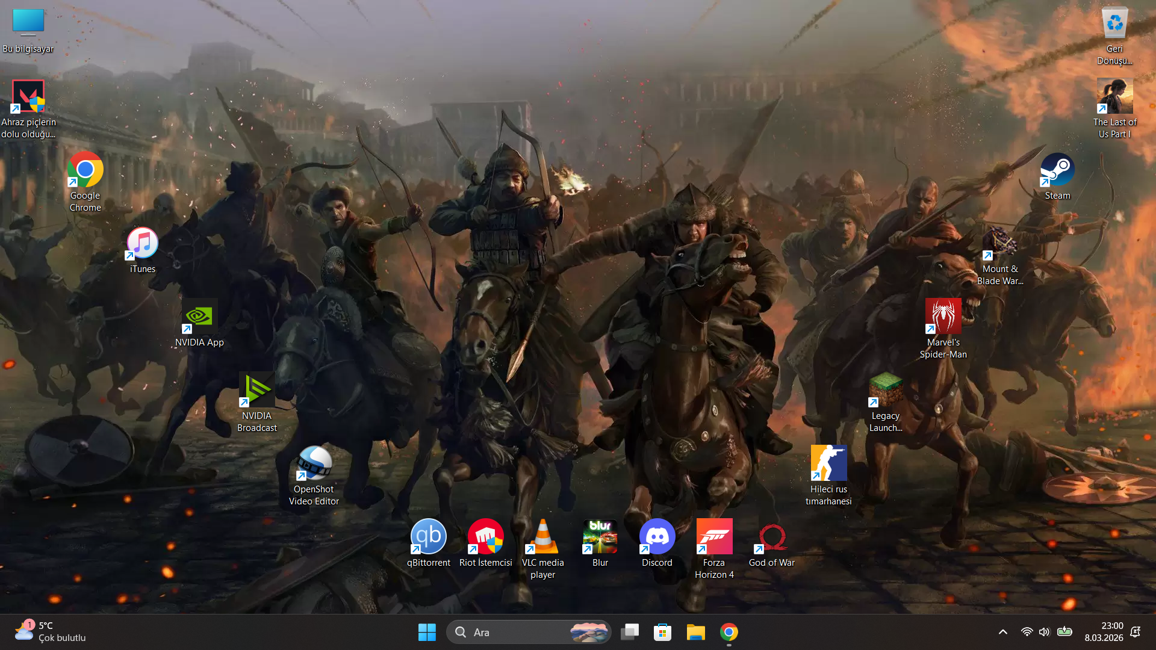Click the Ara taskbar search box
Viewport: 1156px width, 650px height.
(529, 632)
